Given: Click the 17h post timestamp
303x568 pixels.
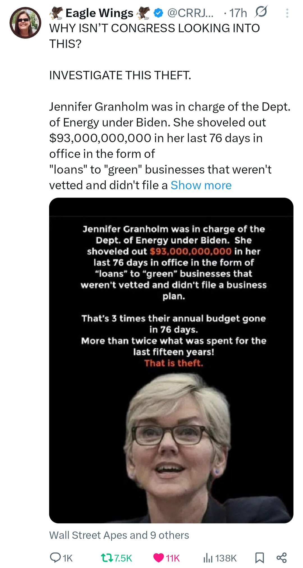Looking at the screenshot, I should (238, 13).
